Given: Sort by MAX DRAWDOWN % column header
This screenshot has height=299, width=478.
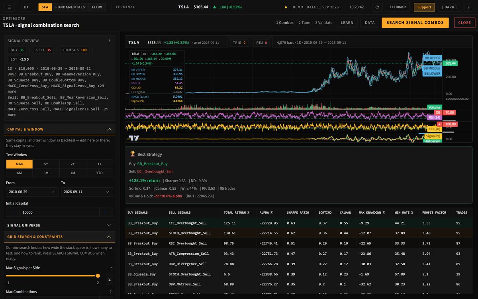Looking at the screenshot, I should point(372,212).
